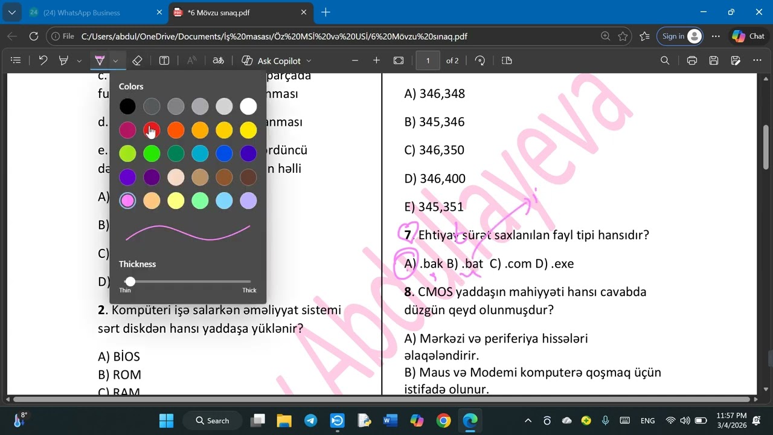The image size is (773, 435).
Task: Undo the last annotation
Action: click(x=43, y=60)
